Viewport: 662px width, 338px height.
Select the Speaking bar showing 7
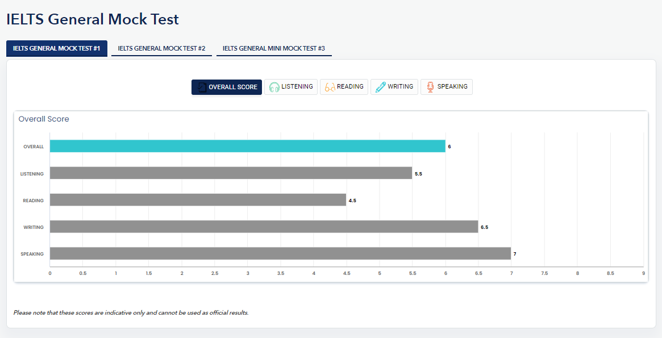tap(280, 253)
